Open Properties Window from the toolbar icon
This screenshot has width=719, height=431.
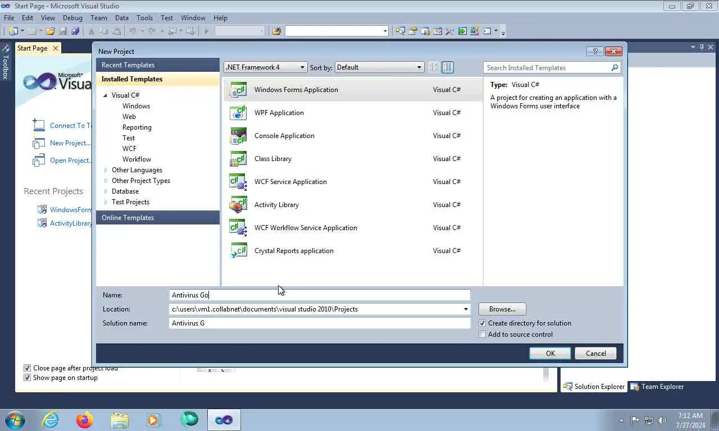coord(413,31)
